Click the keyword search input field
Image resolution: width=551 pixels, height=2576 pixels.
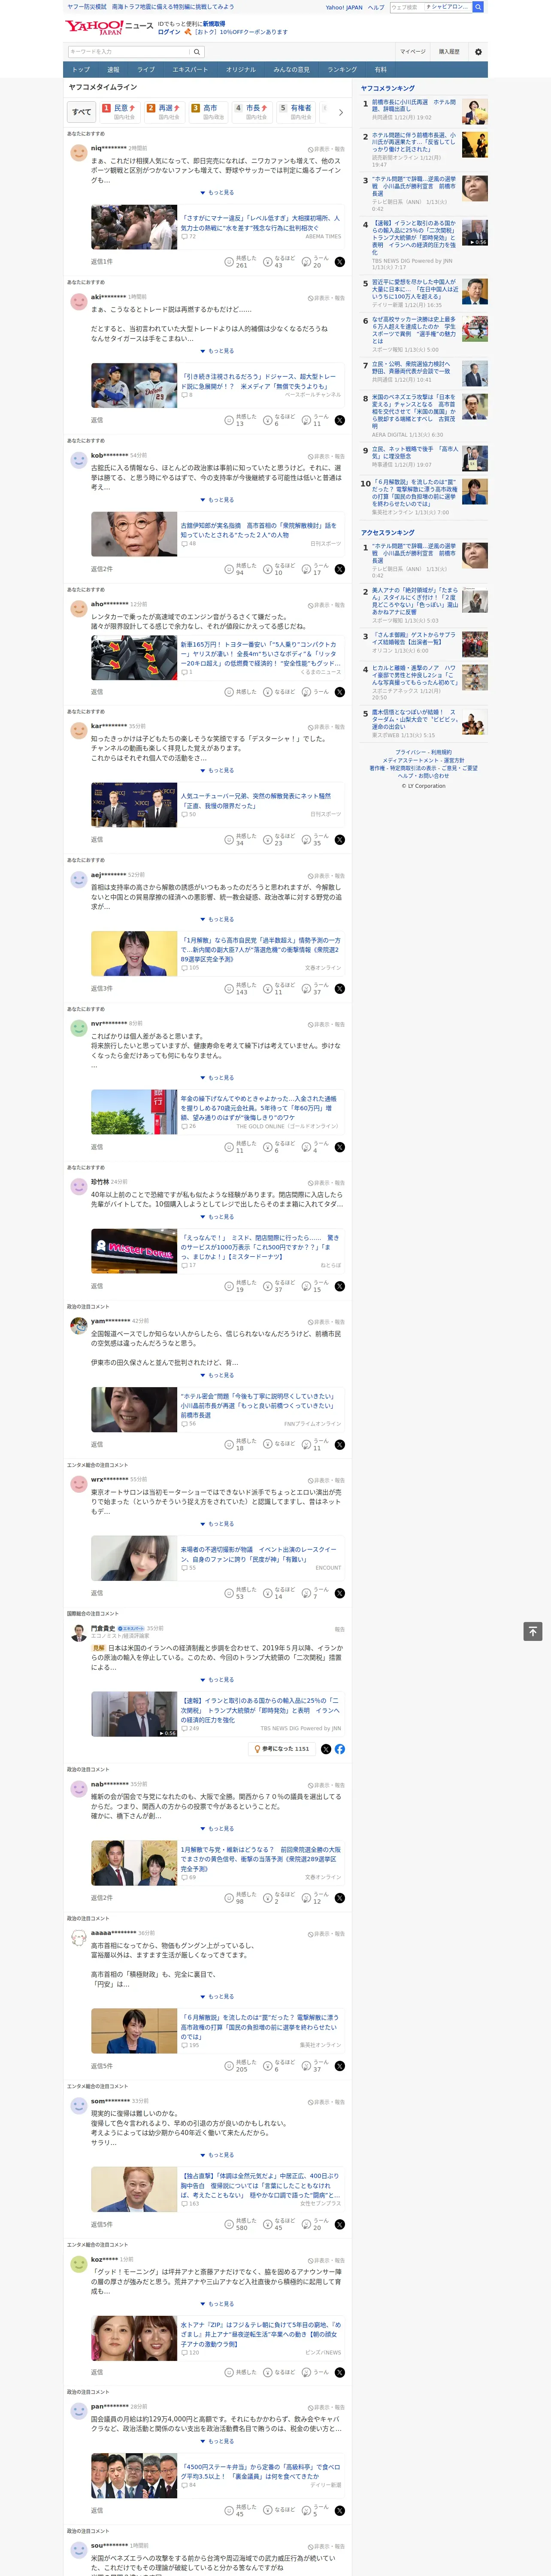(129, 51)
